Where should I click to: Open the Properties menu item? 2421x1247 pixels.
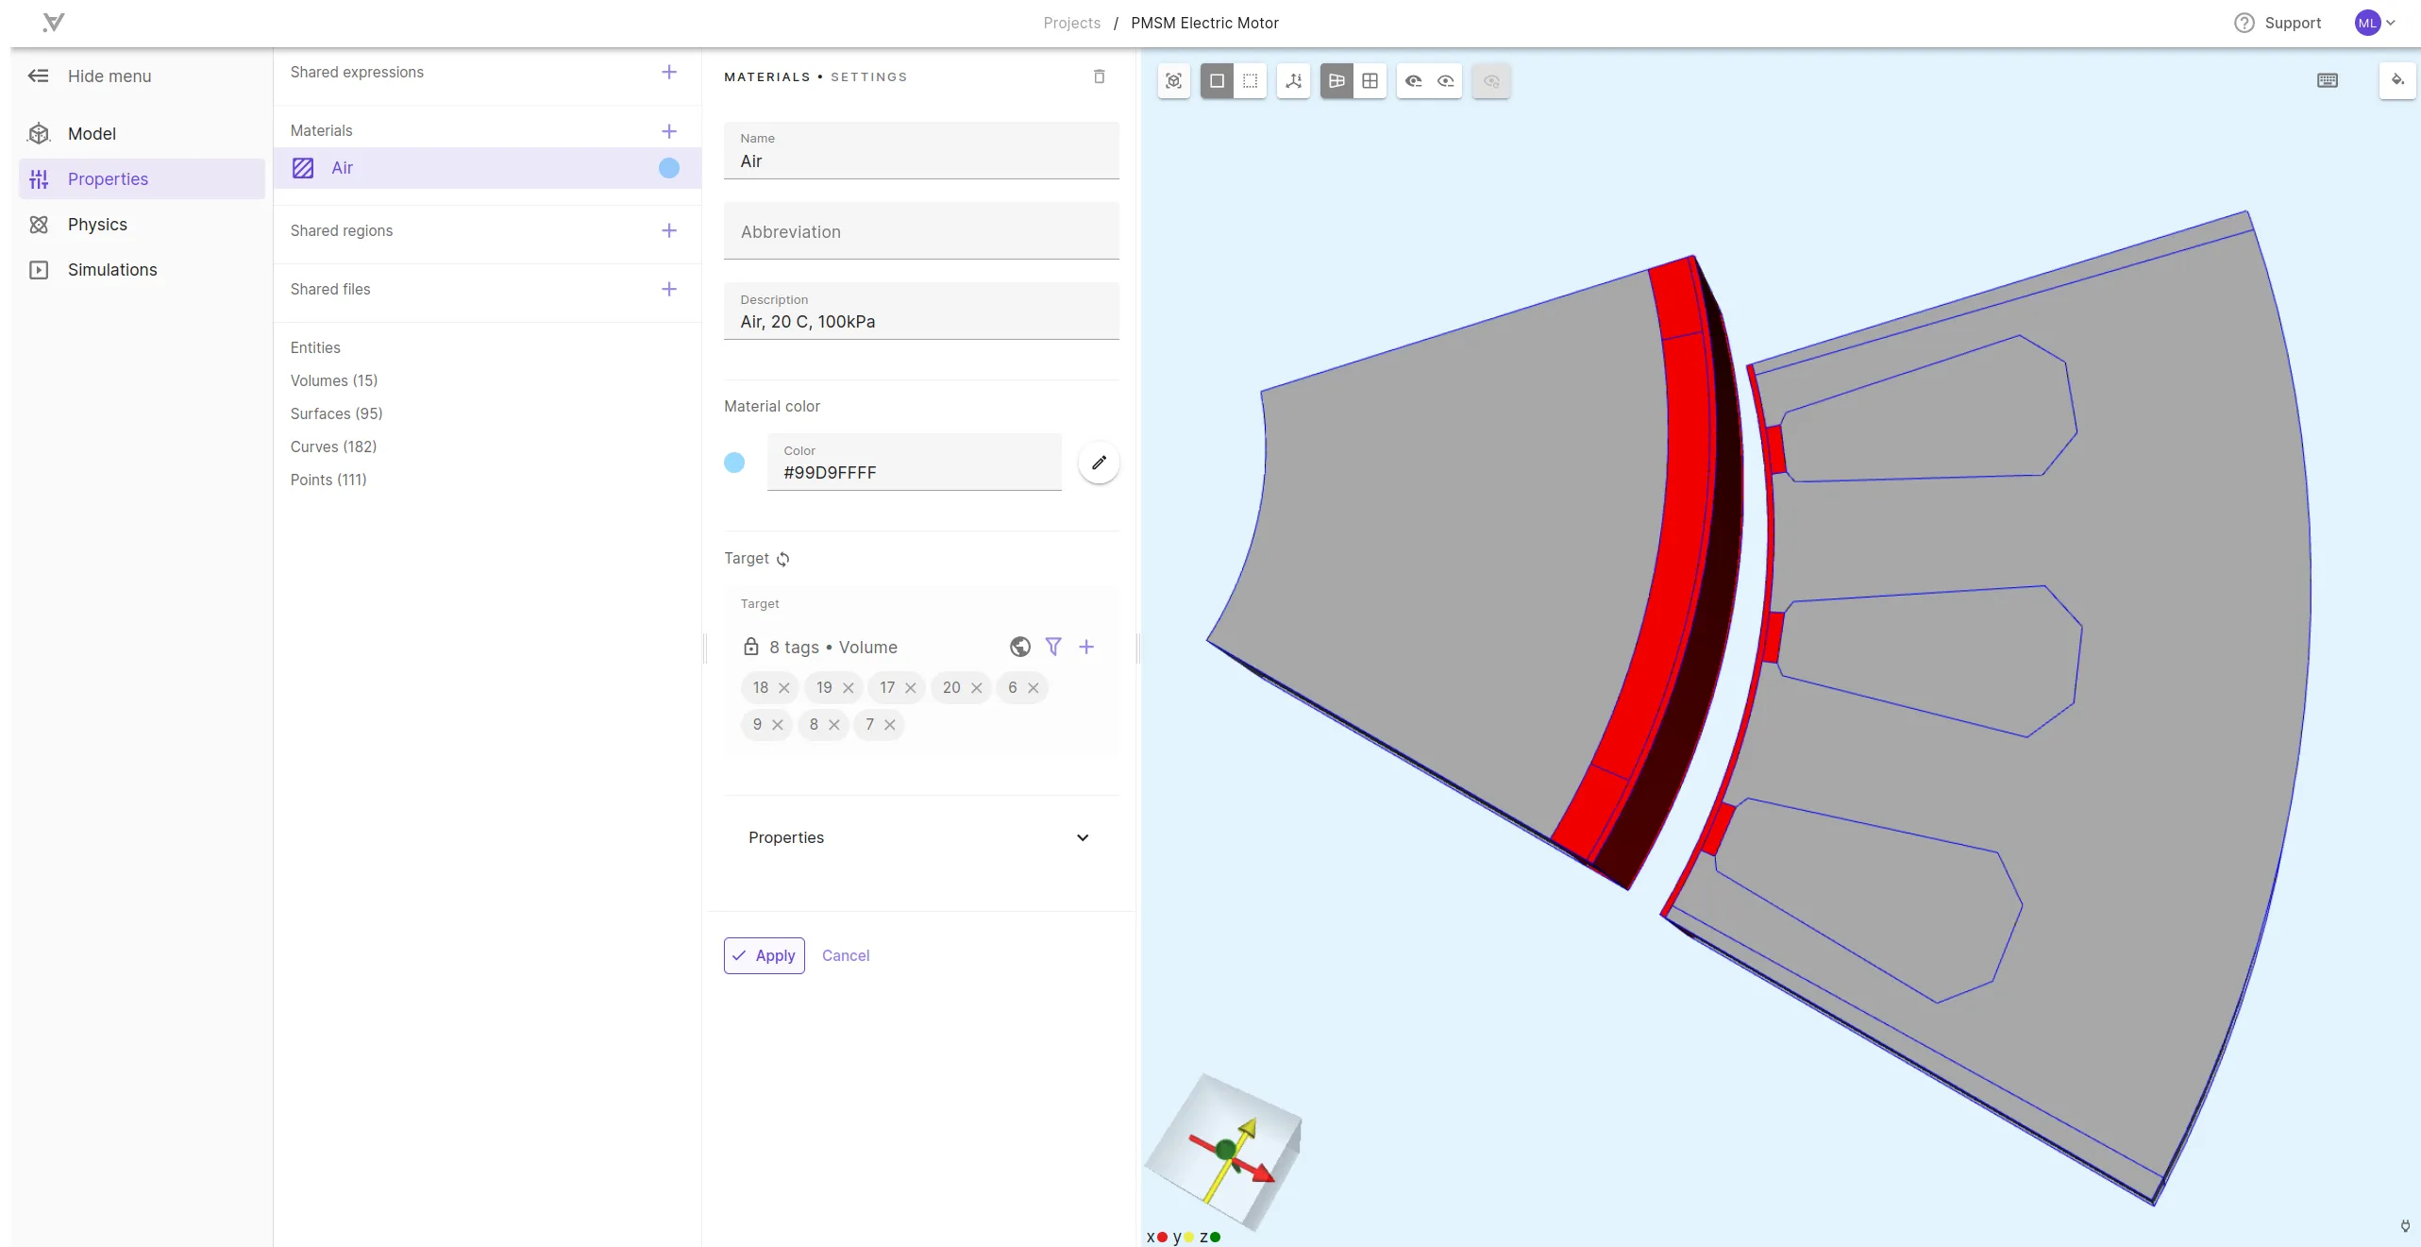142,179
